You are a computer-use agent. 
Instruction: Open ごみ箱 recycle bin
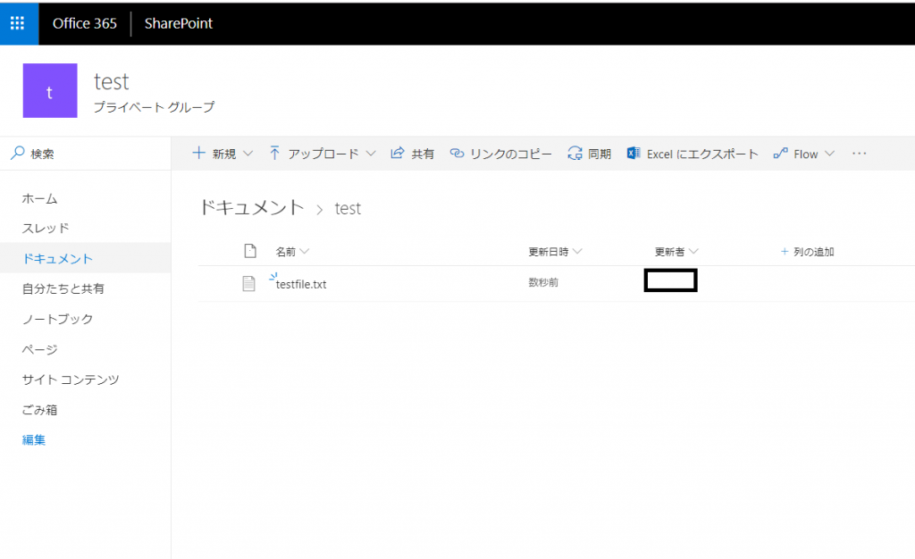tap(39, 410)
